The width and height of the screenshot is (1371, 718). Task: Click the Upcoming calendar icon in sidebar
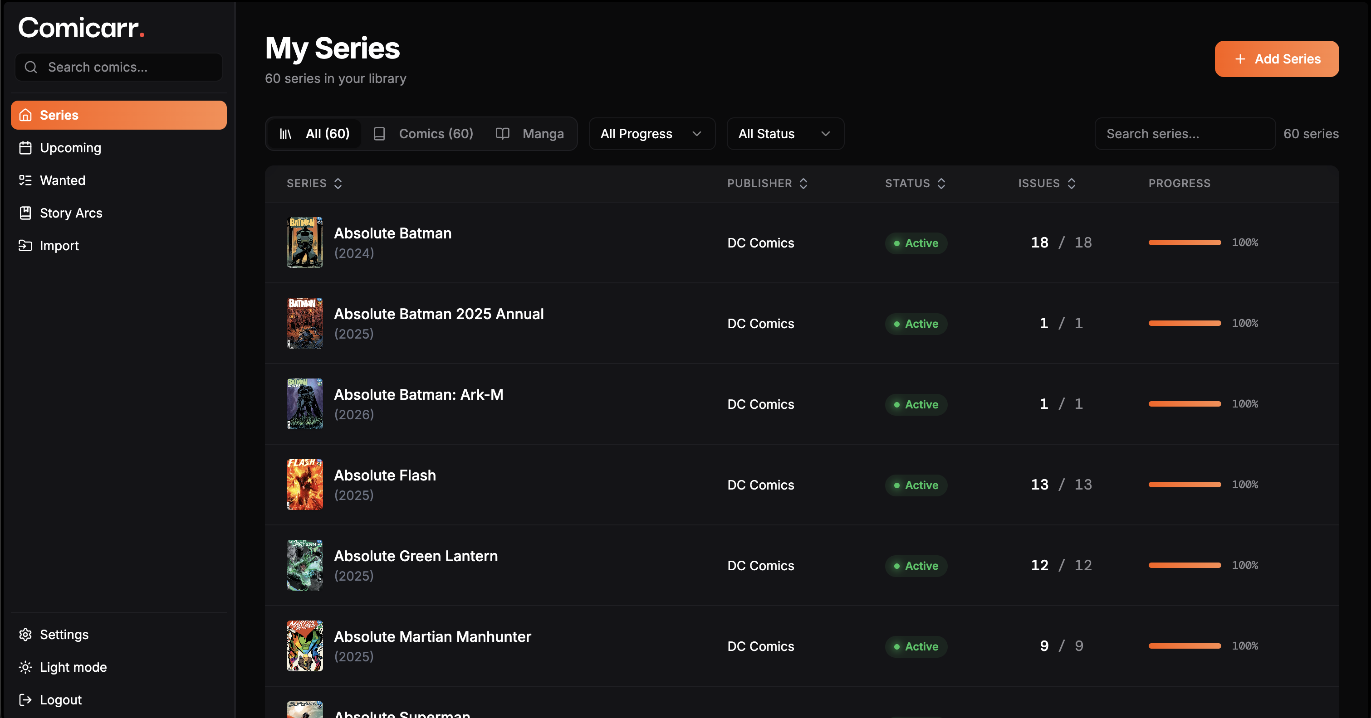pyautogui.click(x=25, y=148)
